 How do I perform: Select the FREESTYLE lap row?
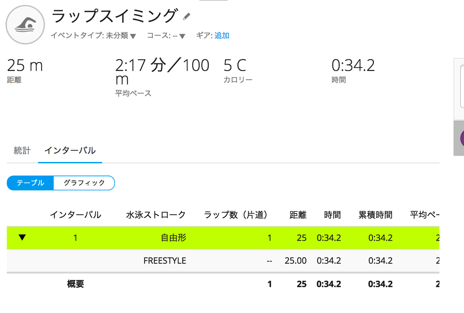[223, 261]
